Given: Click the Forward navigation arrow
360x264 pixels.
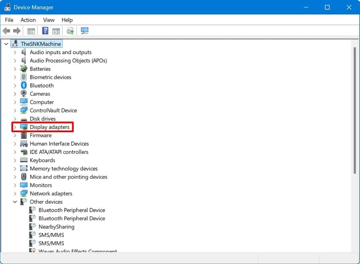Looking at the screenshot, I should pos(16,31).
